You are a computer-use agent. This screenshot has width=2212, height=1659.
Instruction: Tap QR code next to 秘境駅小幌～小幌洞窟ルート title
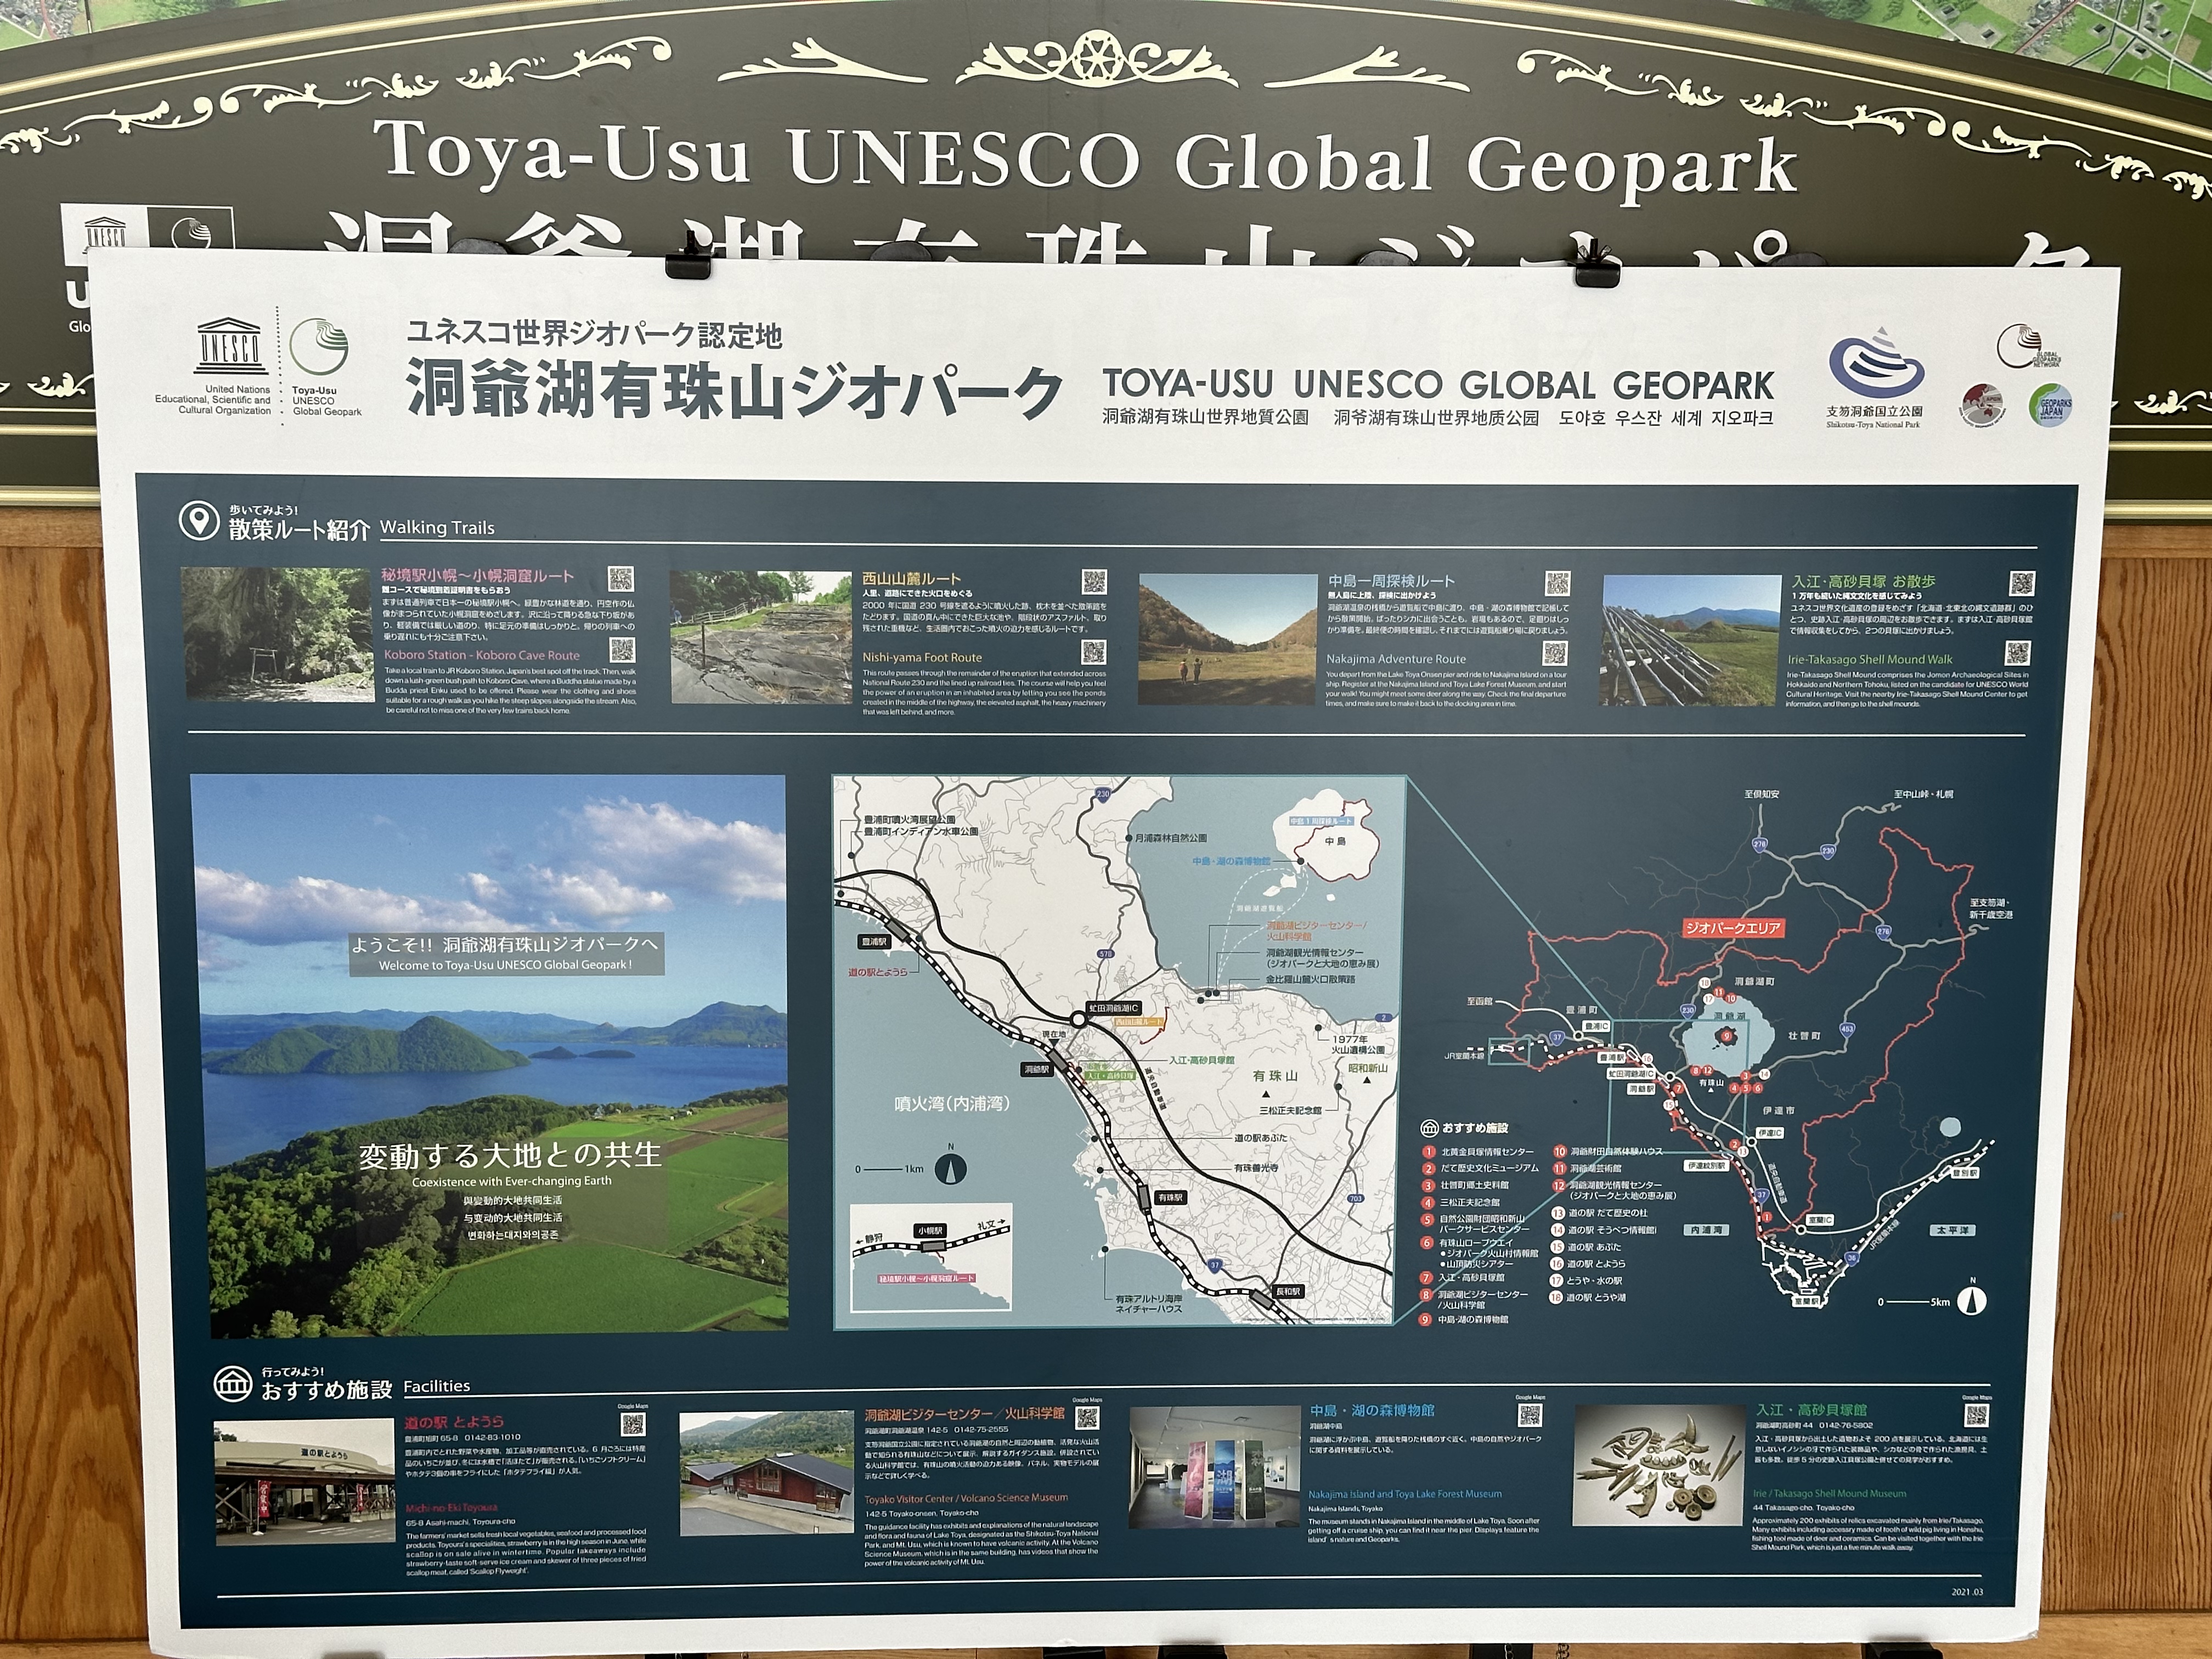click(621, 579)
